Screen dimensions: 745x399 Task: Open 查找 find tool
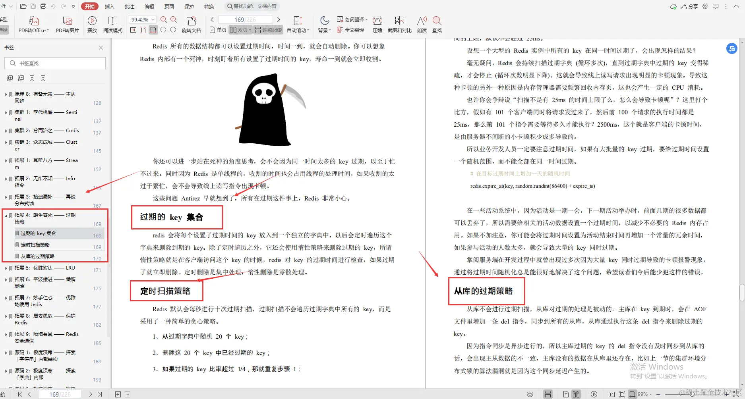coord(437,24)
